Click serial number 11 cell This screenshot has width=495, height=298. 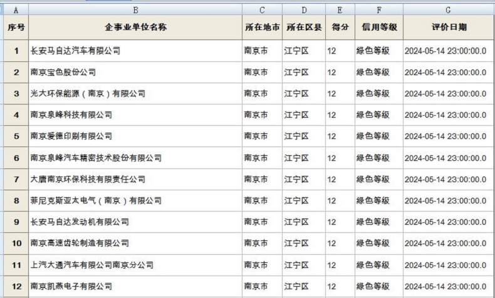16,265
